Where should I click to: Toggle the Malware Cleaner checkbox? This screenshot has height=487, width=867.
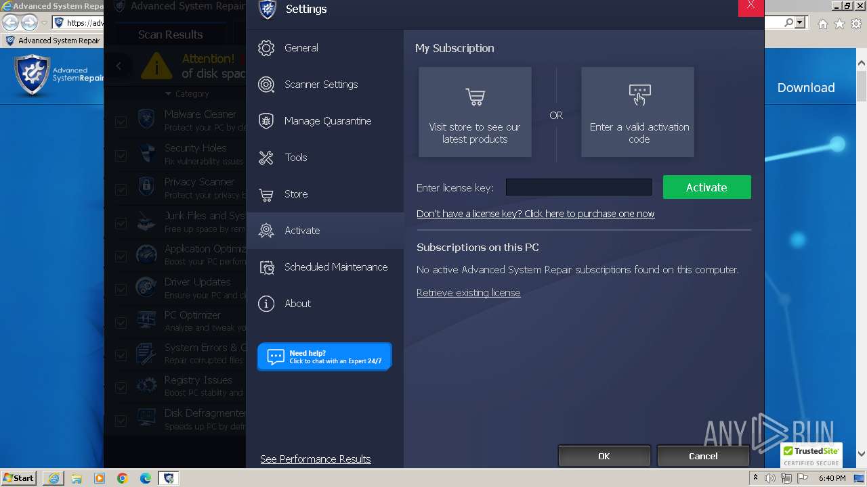121,122
